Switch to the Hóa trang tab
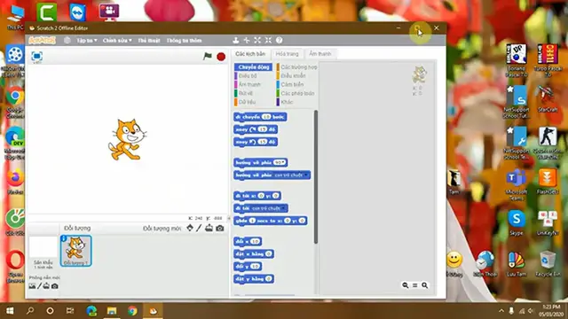 coord(287,54)
